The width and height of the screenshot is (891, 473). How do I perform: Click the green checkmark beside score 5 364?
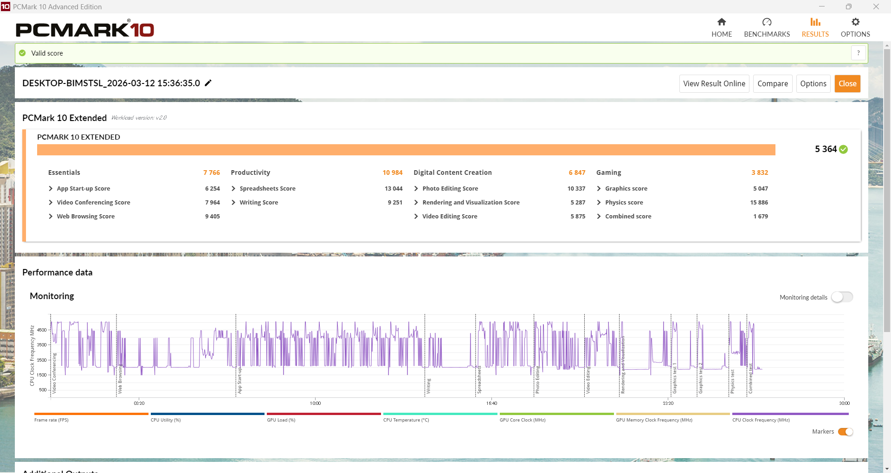click(843, 149)
